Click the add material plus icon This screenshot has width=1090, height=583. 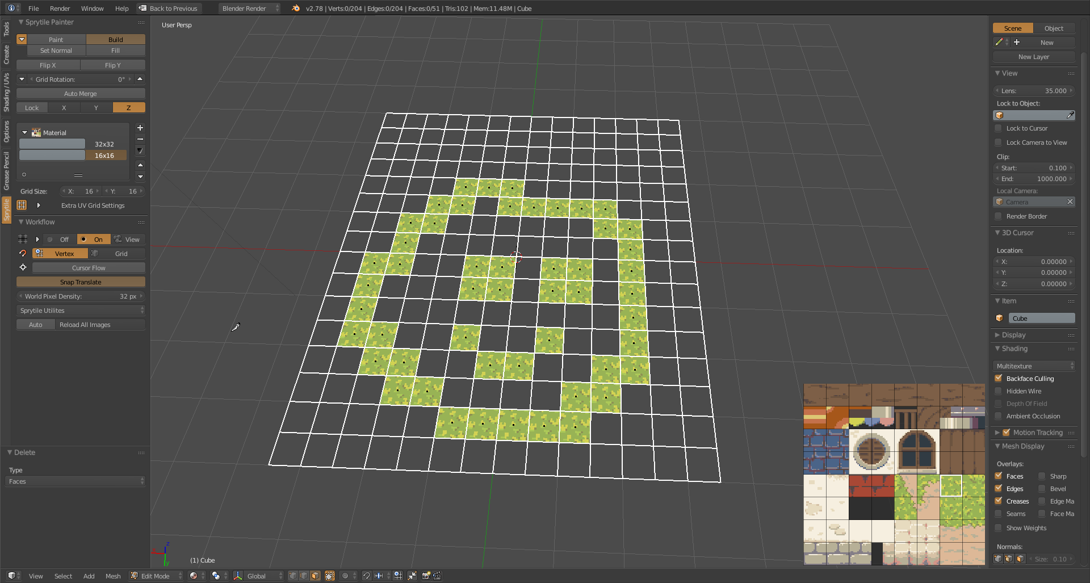tap(140, 128)
